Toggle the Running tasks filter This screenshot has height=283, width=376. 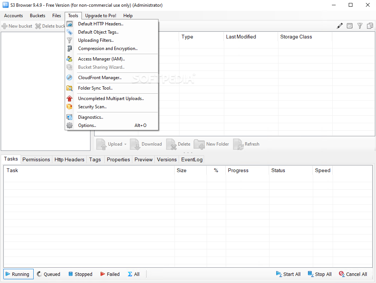pyautogui.click(x=18, y=274)
